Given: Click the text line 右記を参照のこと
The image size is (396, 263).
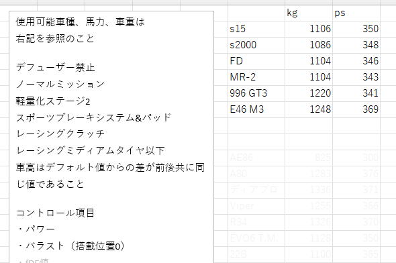Looking at the screenshot, I should (55, 39).
